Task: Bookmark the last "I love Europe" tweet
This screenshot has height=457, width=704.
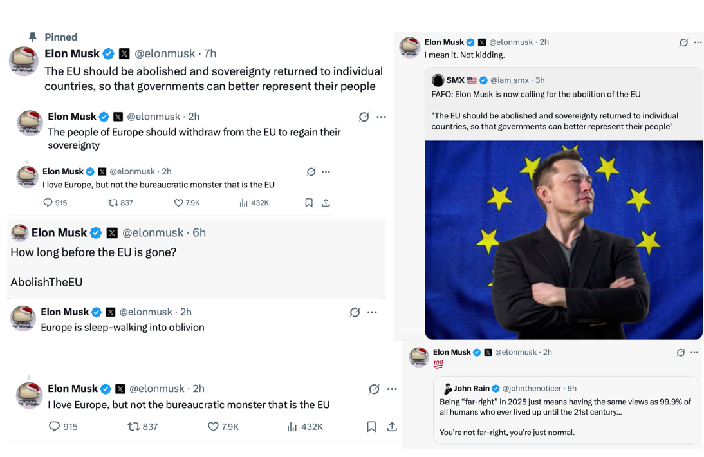Action: pyautogui.click(x=371, y=426)
